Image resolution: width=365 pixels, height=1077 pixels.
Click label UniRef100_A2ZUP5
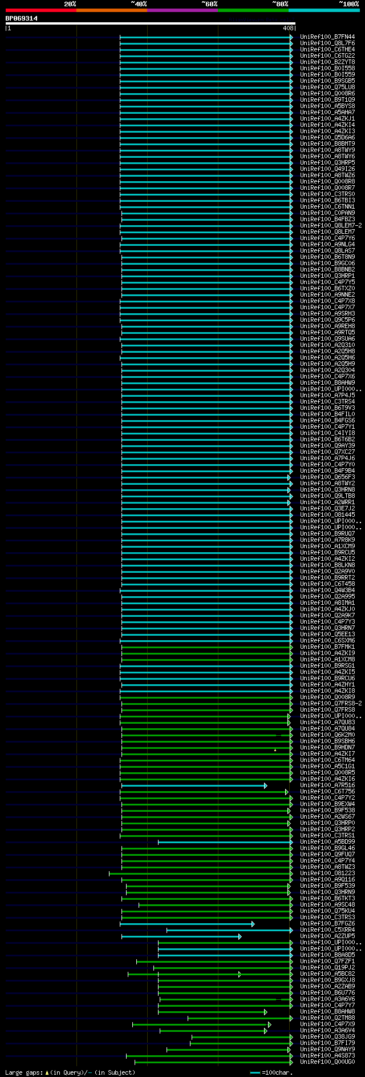click(x=327, y=936)
